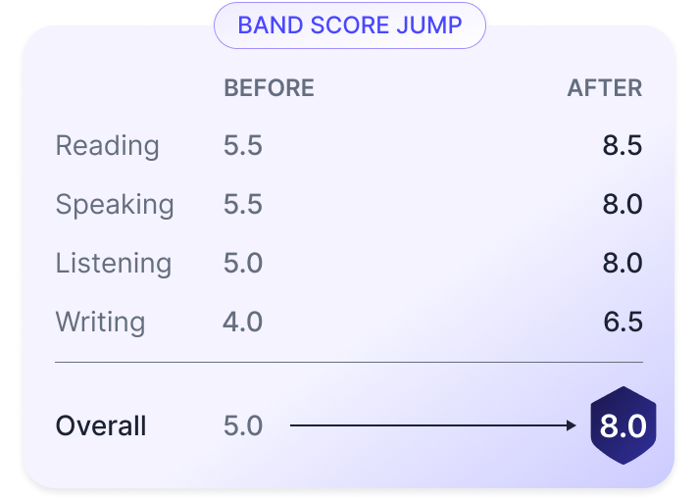Click the BAND SCORE JUMP badge

350,25
